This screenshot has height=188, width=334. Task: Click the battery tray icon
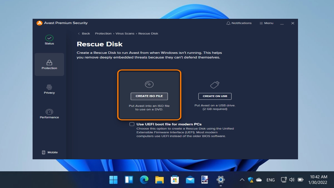pos(301,180)
